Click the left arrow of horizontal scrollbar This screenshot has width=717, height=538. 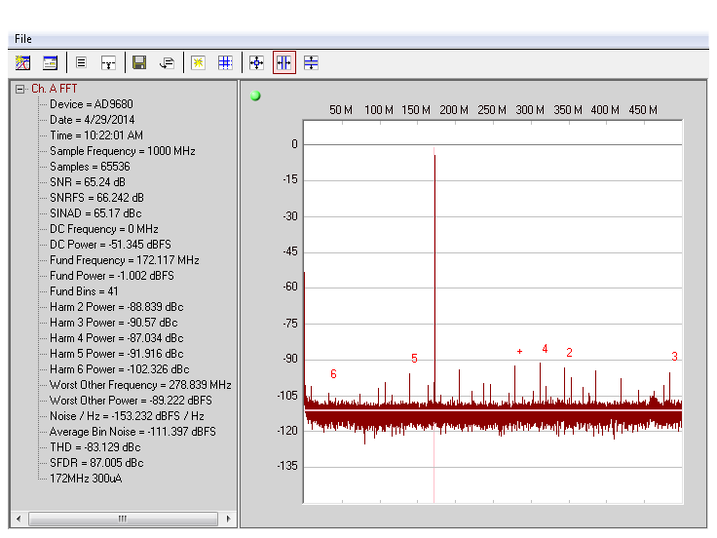(x=19, y=519)
